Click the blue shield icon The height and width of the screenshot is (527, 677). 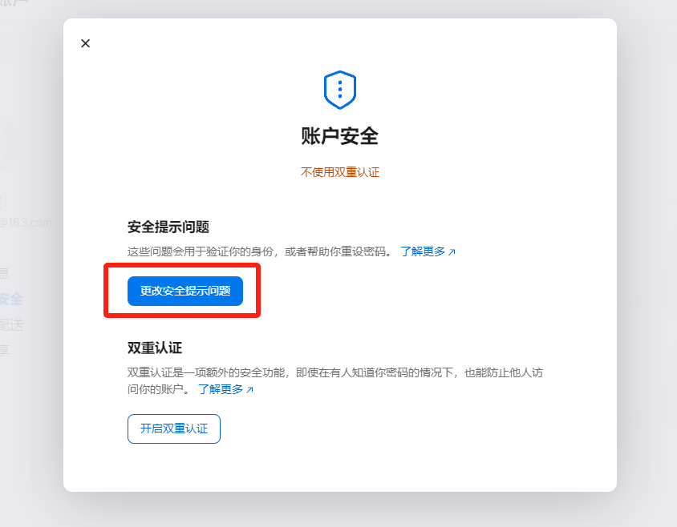[x=340, y=90]
